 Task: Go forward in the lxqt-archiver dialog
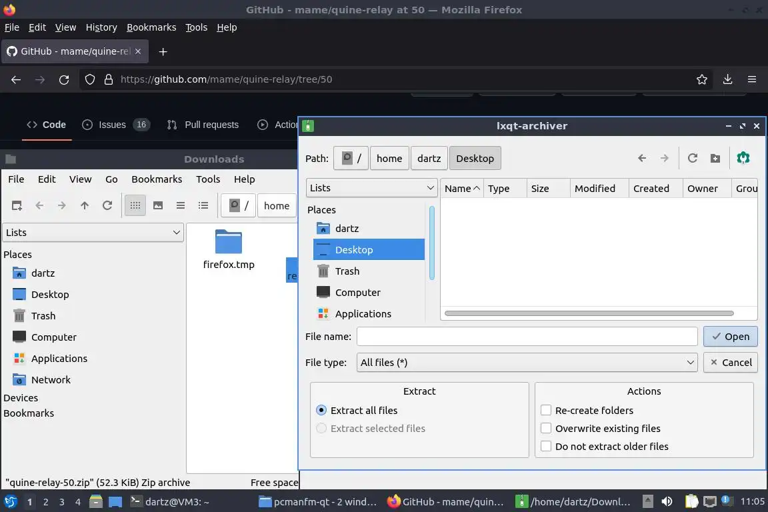click(664, 158)
